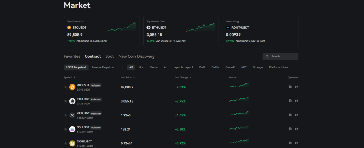Star the SOLUSDT row
This screenshot has height=148, width=364.
[x=66, y=129]
